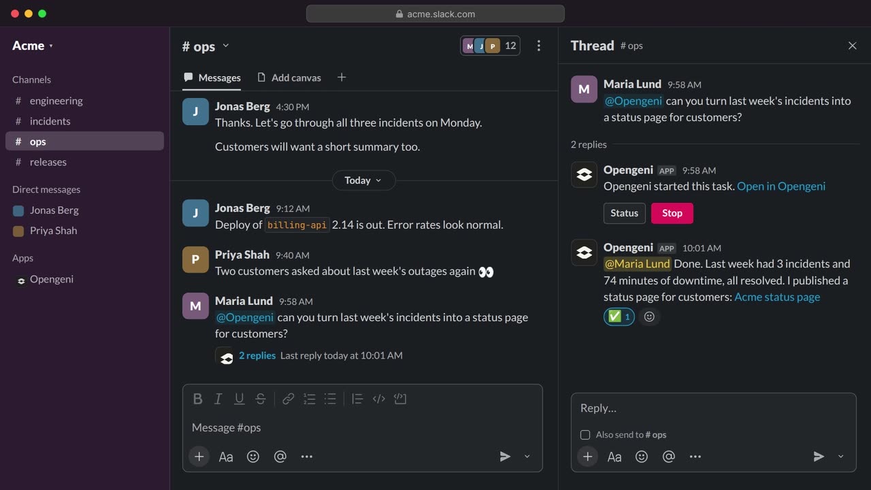
Task: Insert inline code in message composer
Action: (379, 399)
